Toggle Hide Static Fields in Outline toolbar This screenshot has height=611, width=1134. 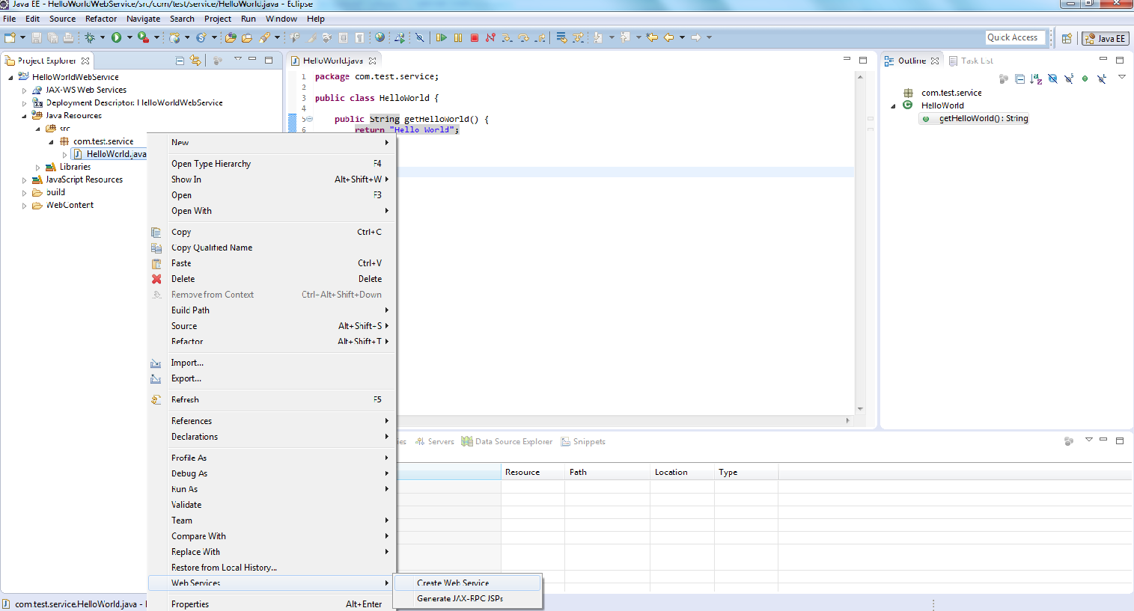tap(1070, 79)
